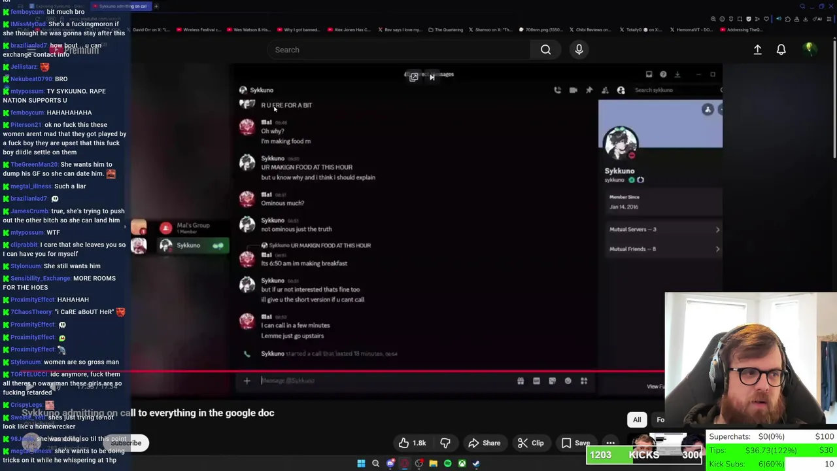Open a new browser tab plus button
The height and width of the screenshot is (471, 837).
click(x=156, y=6)
